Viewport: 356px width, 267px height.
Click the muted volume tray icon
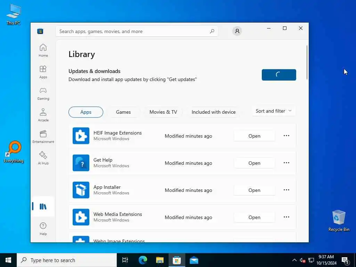pyautogui.click(x=302, y=260)
